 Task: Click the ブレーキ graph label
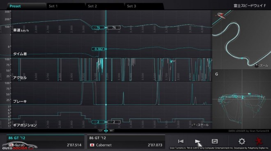[x=20, y=101]
